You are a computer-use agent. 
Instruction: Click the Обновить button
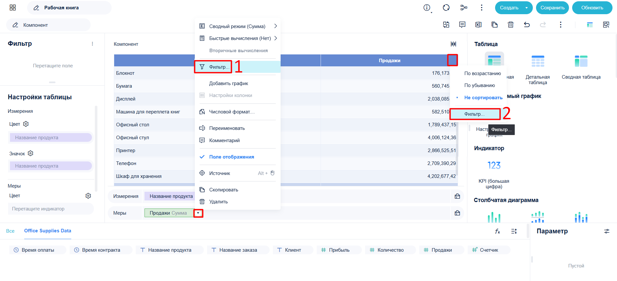pos(592,8)
